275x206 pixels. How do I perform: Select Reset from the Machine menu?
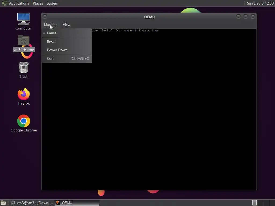tap(67, 42)
